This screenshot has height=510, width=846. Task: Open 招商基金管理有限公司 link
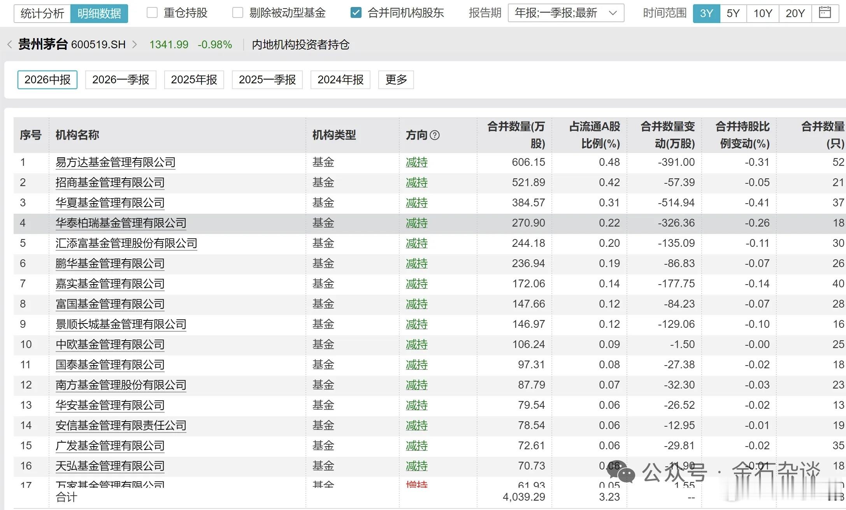click(x=110, y=183)
